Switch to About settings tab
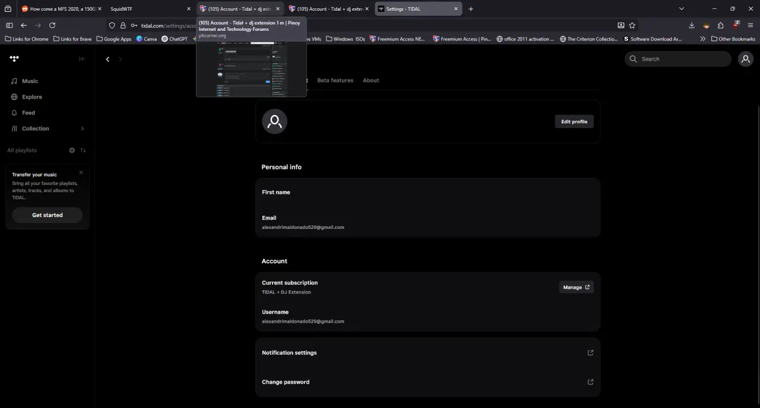 [371, 80]
